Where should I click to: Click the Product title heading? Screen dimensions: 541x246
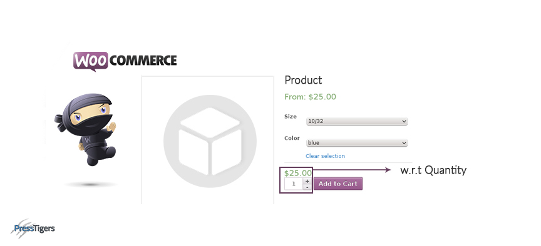[x=303, y=80]
